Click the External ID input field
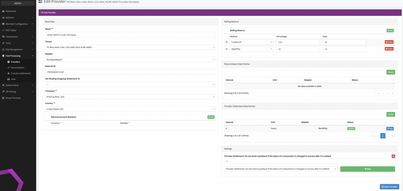Viewport: 403px width, 191px height. [x=130, y=72]
